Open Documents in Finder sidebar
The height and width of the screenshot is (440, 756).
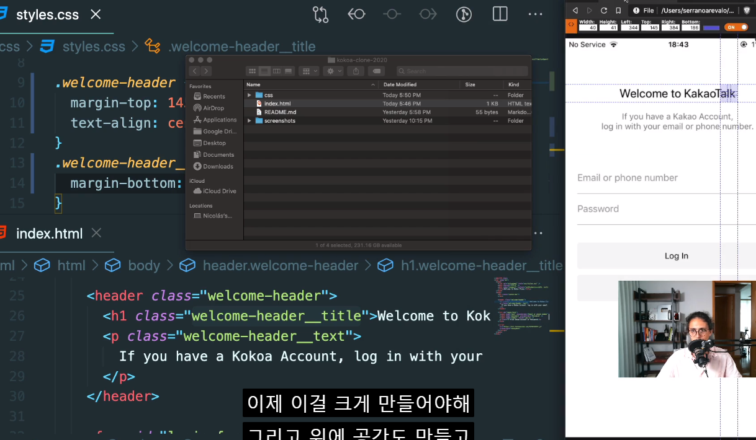click(x=214, y=155)
